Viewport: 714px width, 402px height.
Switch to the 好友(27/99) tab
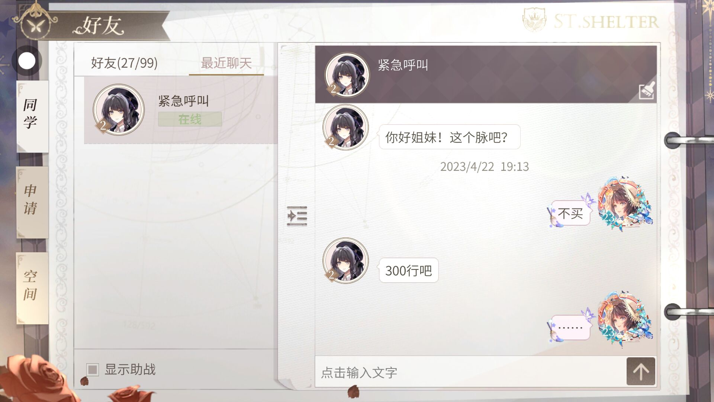click(124, 63)
